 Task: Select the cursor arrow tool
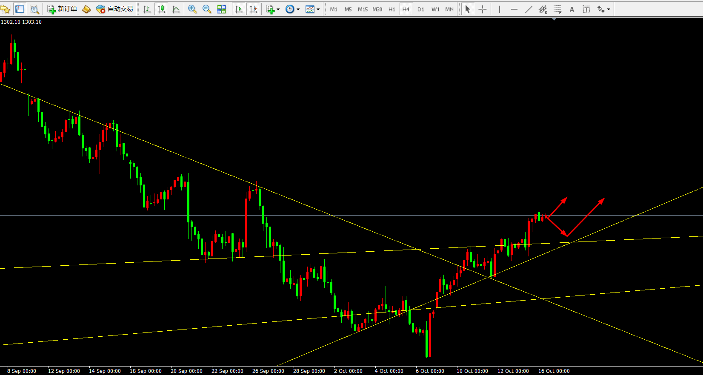[468, 9]
